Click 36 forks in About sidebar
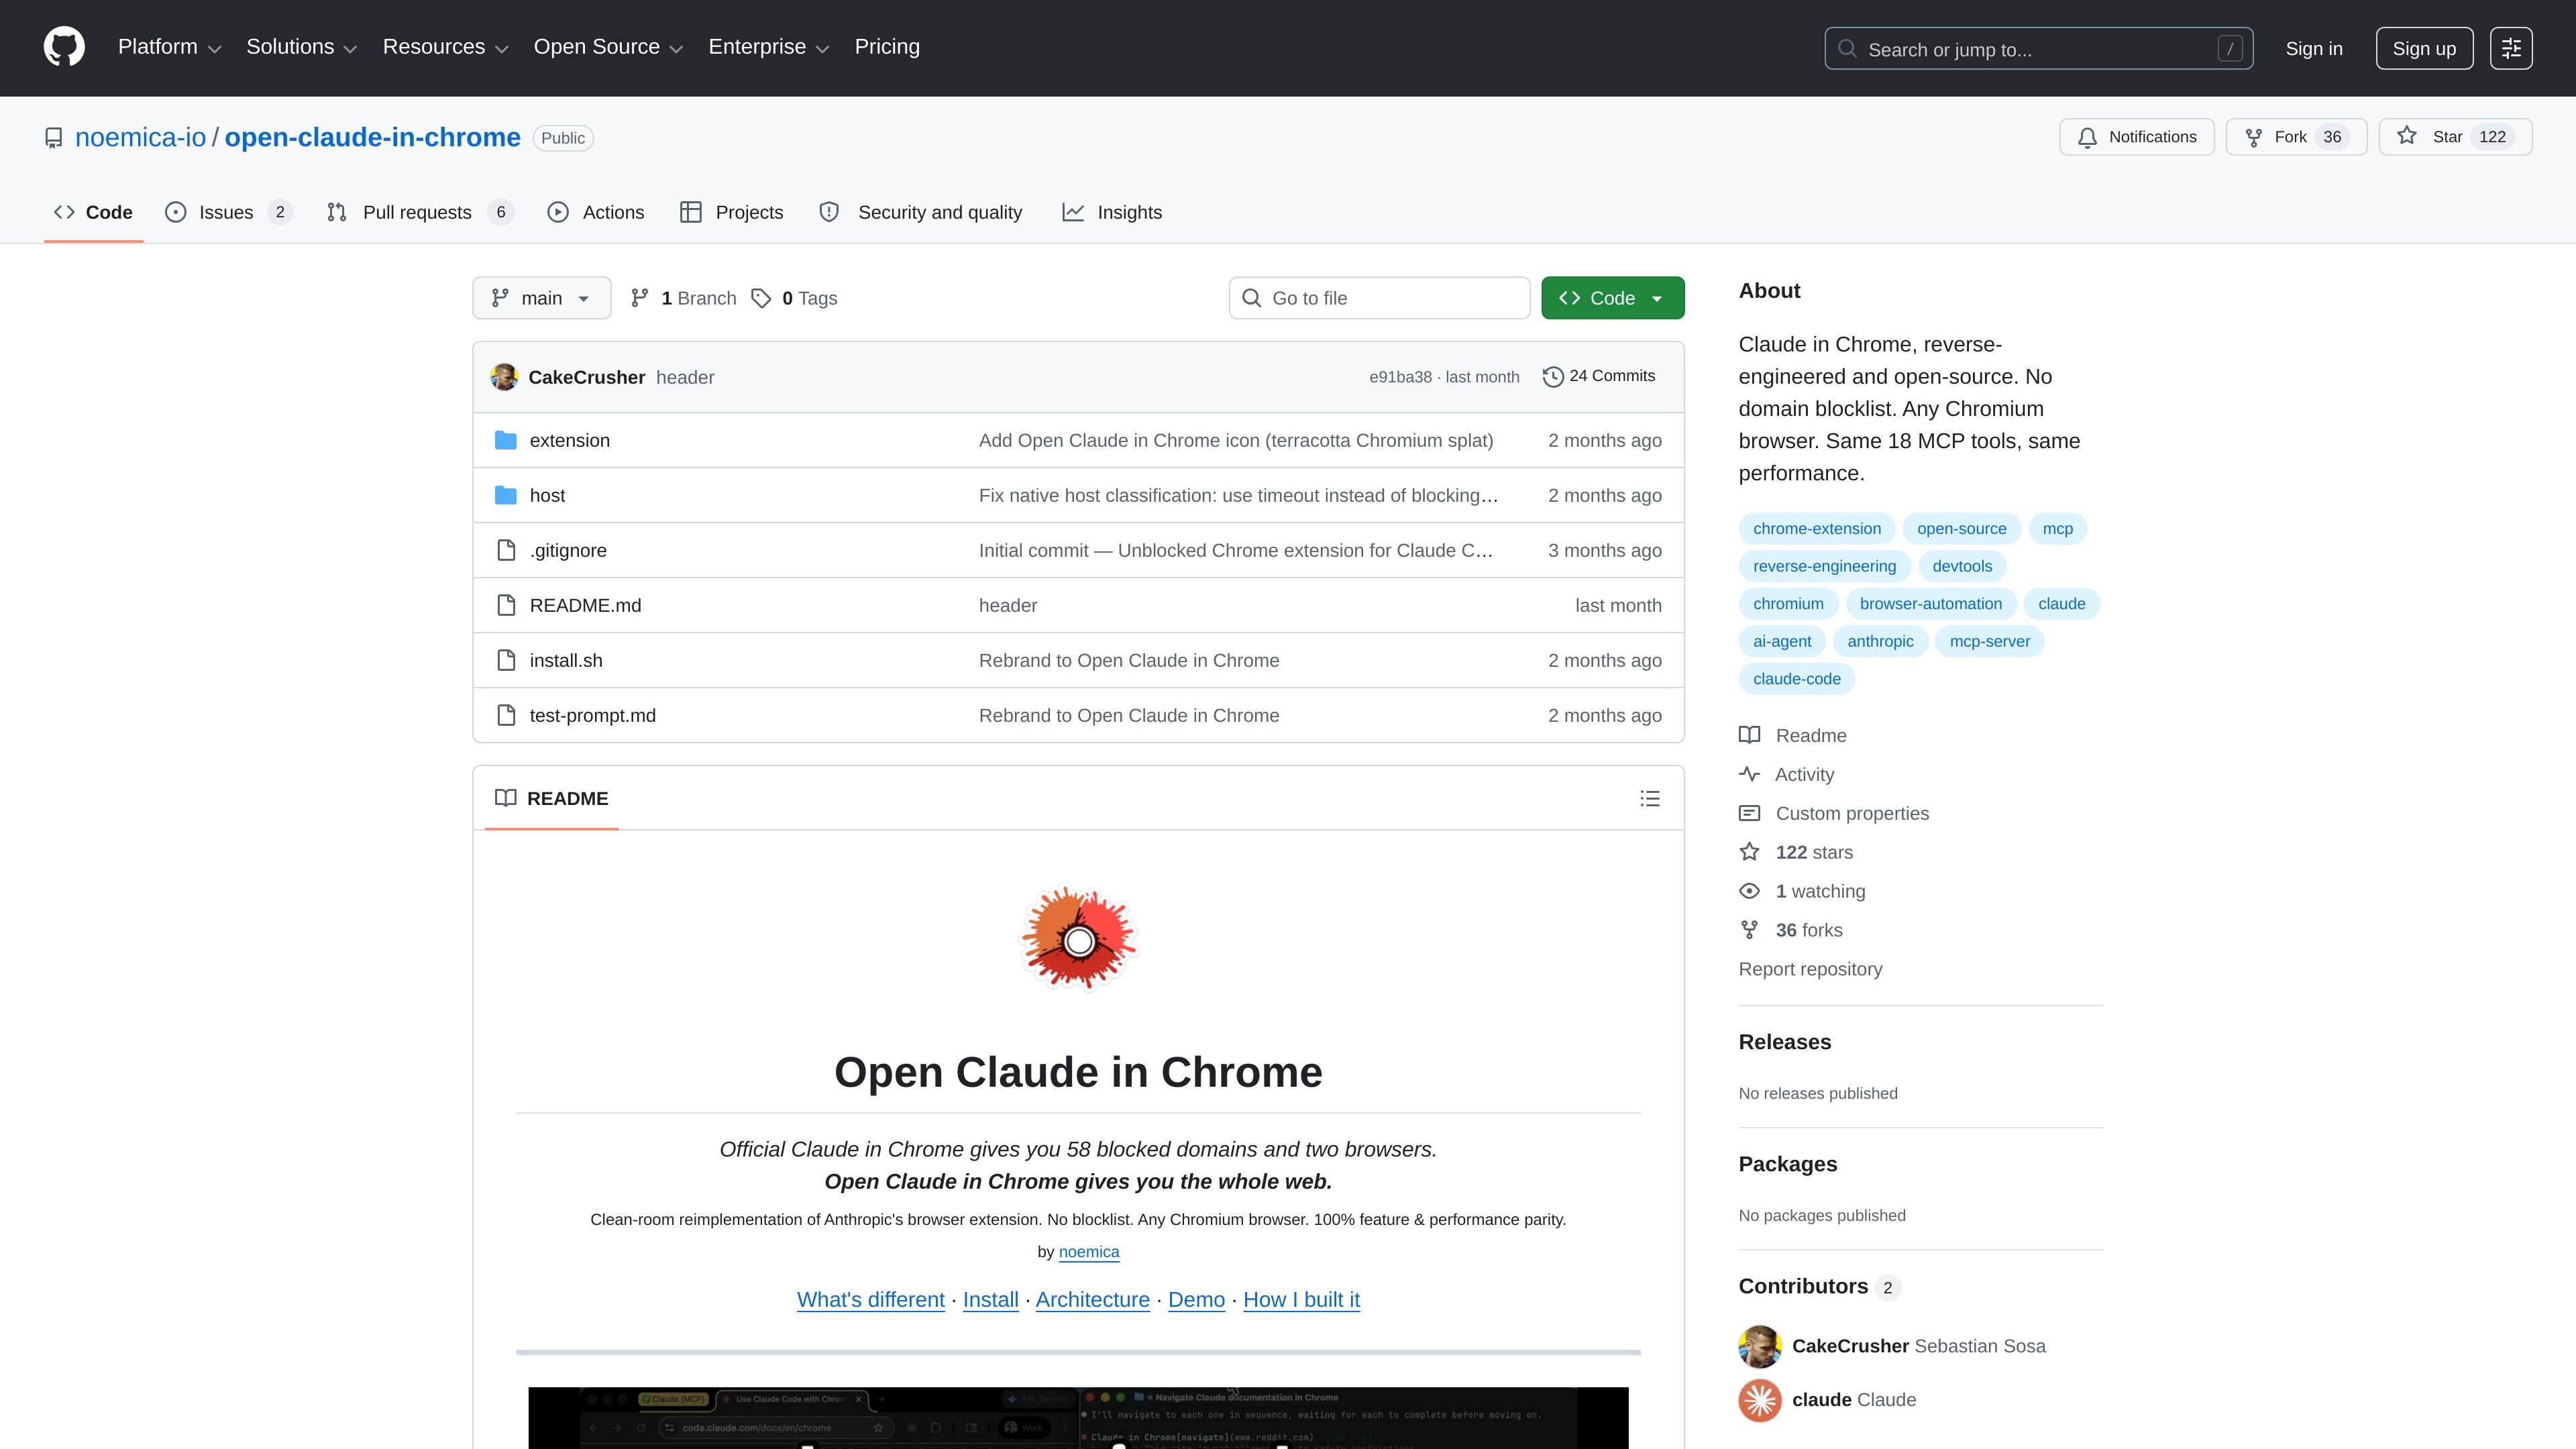 click(x=1791, y=930)
